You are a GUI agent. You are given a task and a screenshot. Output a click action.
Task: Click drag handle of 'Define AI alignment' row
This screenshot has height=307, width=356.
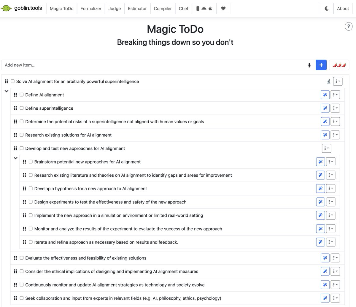point(15,95)
